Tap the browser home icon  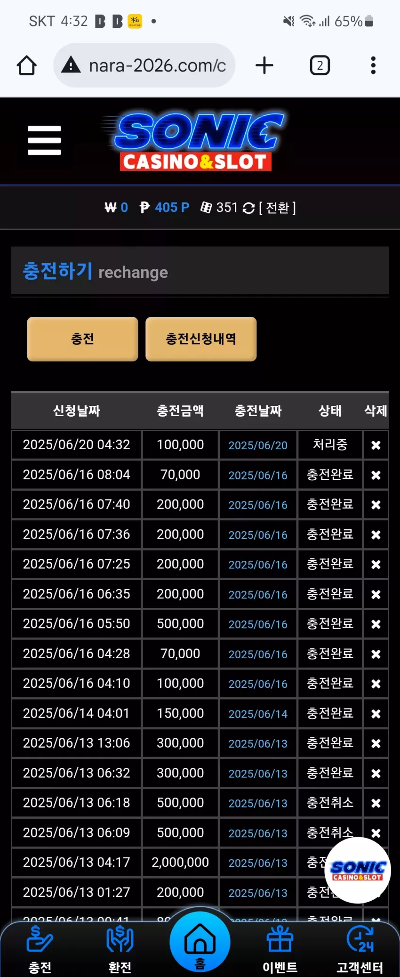(26, 65)
